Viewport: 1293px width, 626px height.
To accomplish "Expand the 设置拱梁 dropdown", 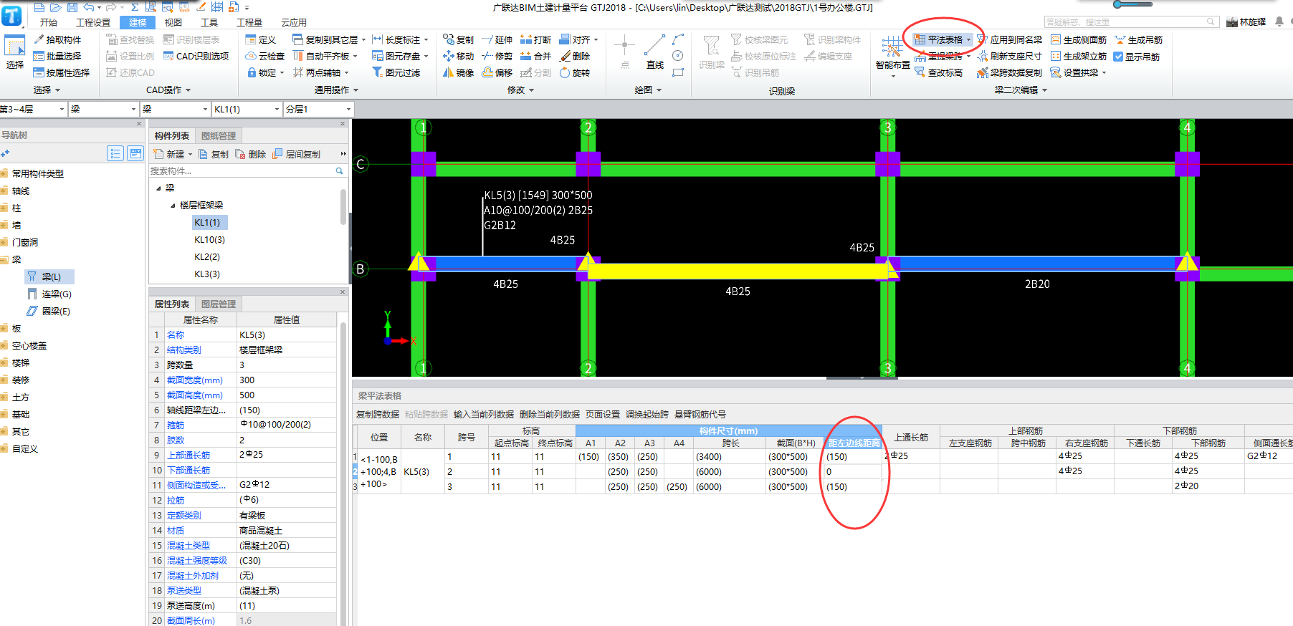I will (x=1104, y=72).
